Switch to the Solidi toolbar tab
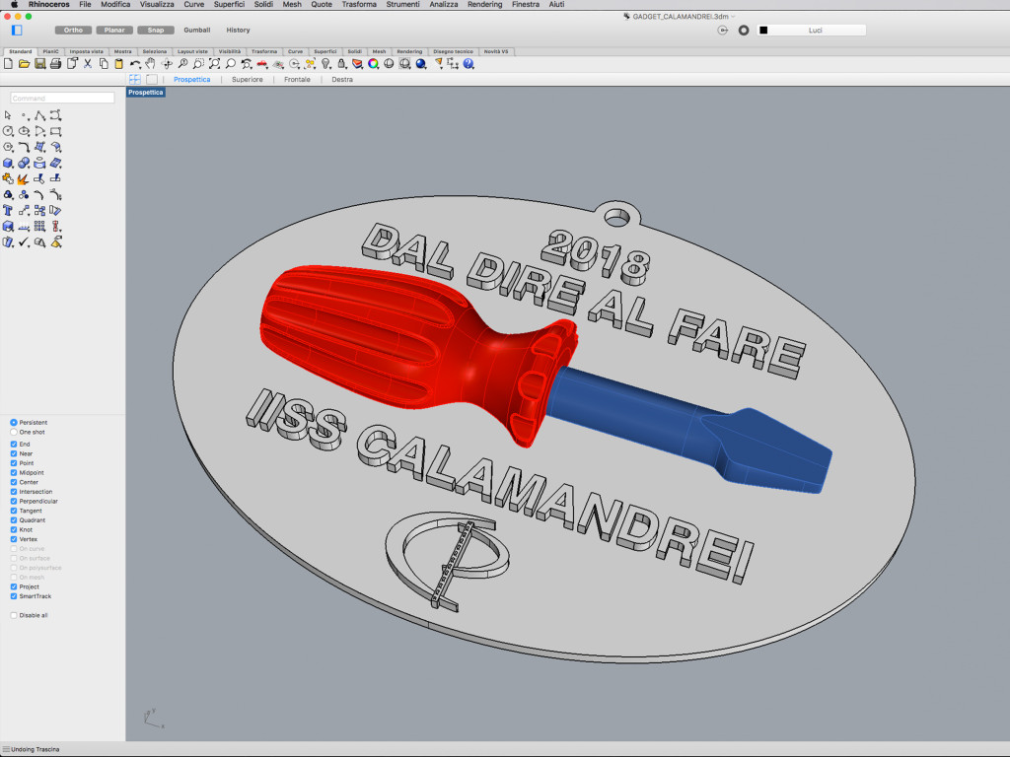 tap(354, 51)
